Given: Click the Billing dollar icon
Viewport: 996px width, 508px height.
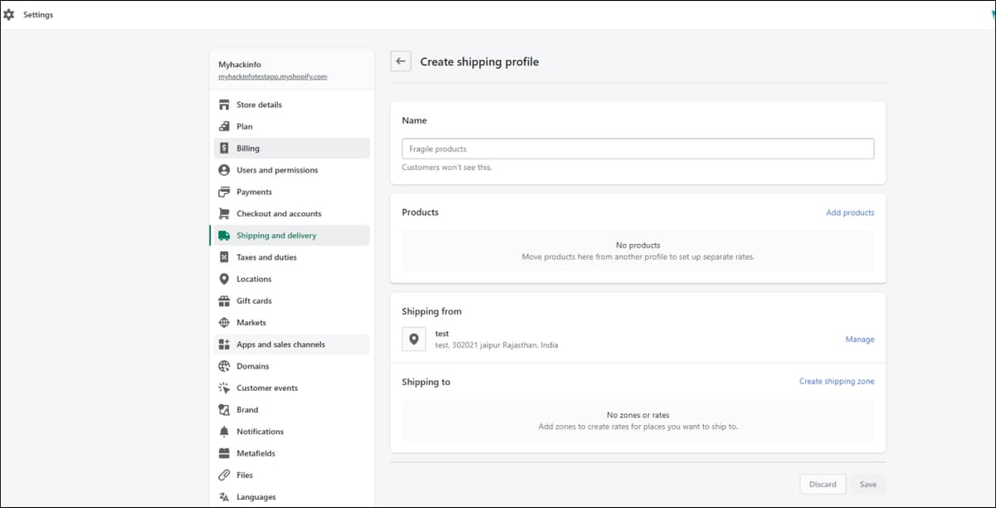Looking at the screenshot, I should 223,149.
